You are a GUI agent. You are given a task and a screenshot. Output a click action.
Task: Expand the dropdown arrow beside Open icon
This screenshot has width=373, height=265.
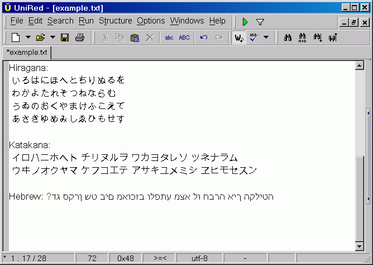click(52, 37)
